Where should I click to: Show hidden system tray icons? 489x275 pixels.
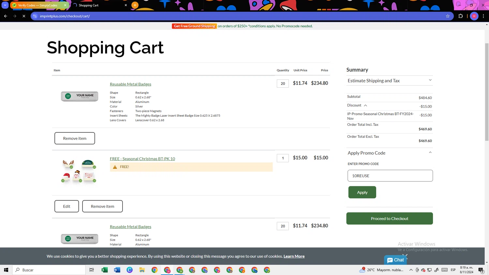[x=411, y=270]
